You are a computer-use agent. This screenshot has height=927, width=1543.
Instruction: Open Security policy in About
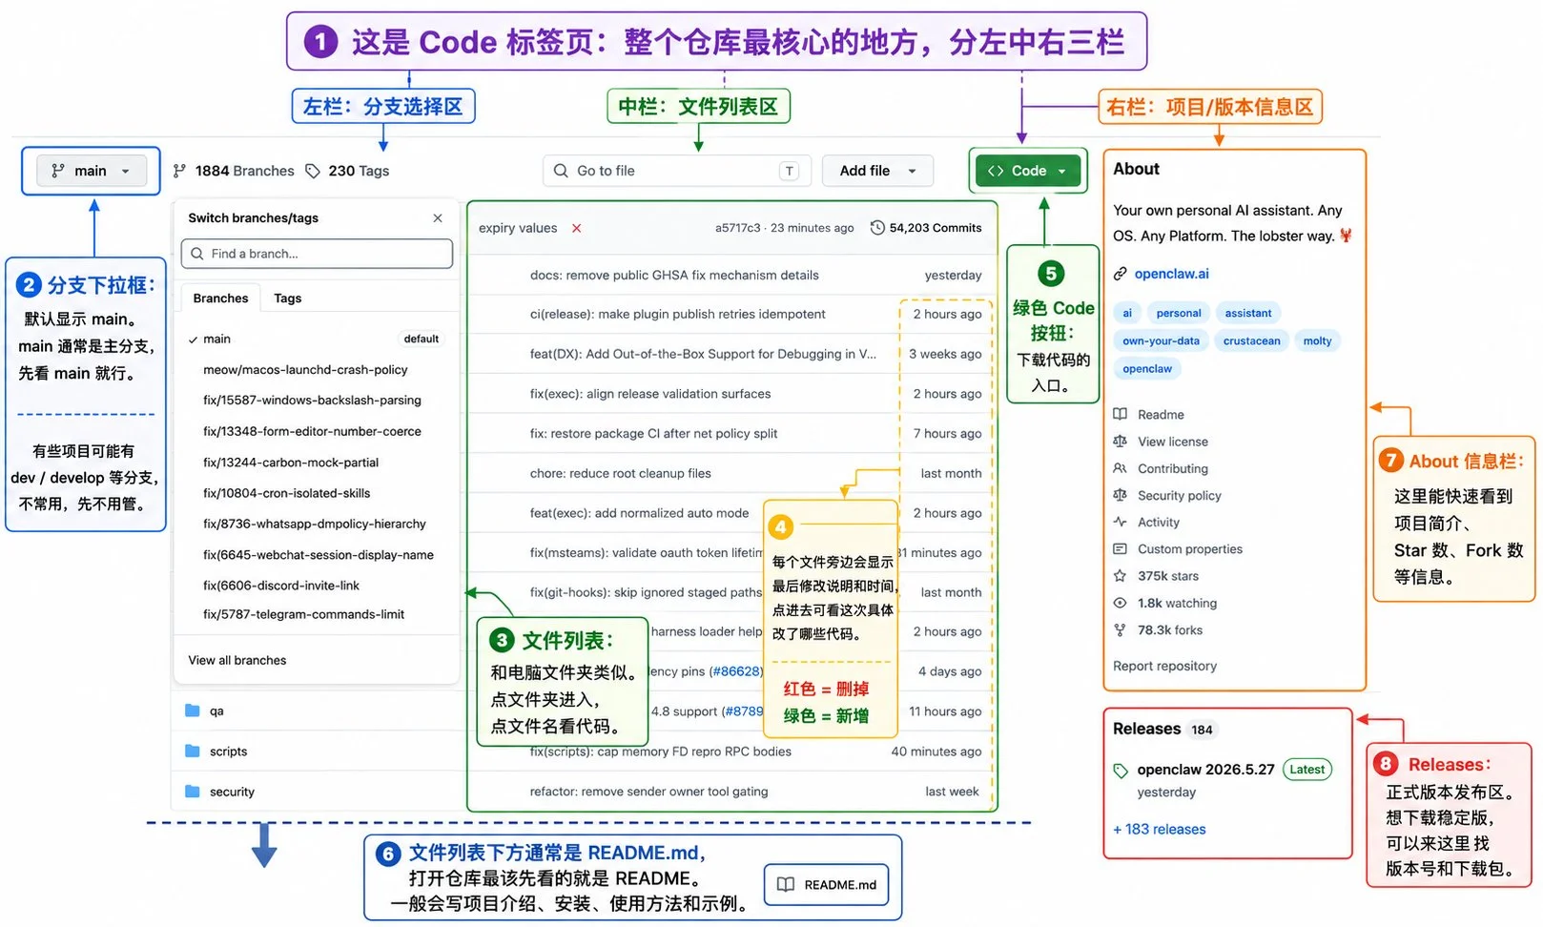(x=1179, y=495)
